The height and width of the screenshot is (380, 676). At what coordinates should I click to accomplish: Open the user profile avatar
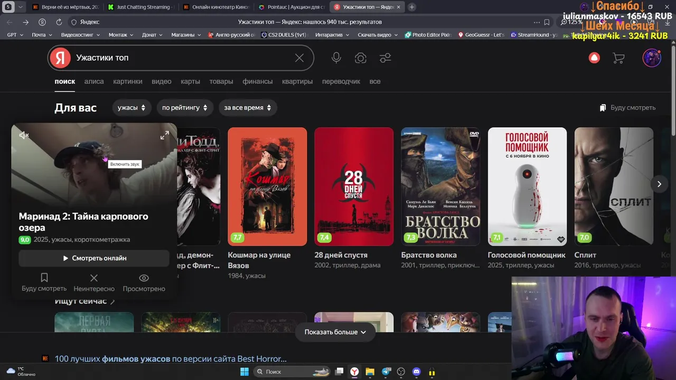point(652,58)
